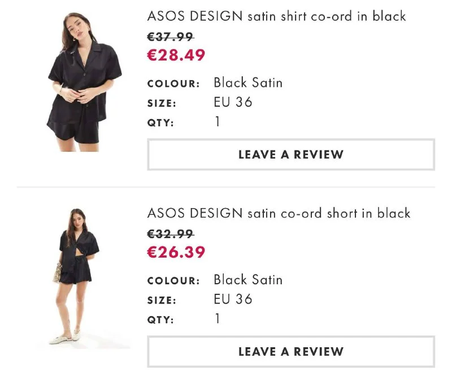This screenshot has height=375, width=452.
Task: Click the EU 36 size of the satin shirt
Action: pos(233,102)
